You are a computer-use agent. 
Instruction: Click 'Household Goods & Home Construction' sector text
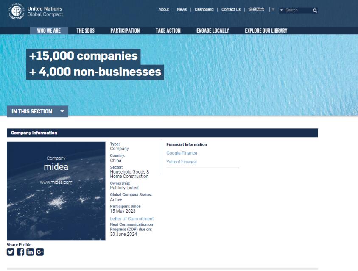coord(129,174)
